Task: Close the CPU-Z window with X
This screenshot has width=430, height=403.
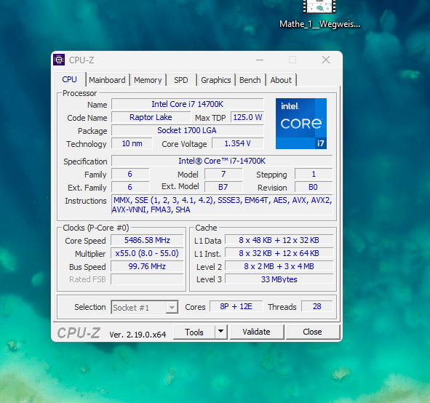Action: point(326,60)
